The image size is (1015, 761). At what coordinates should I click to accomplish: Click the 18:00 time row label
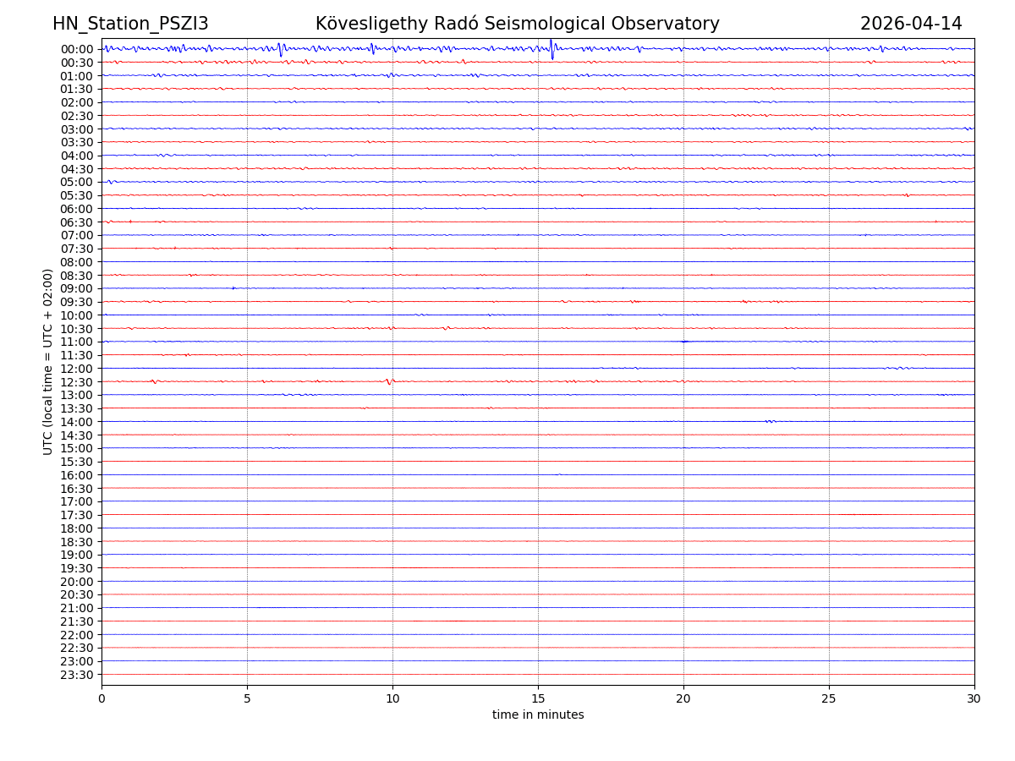click(x=77, y=528)
